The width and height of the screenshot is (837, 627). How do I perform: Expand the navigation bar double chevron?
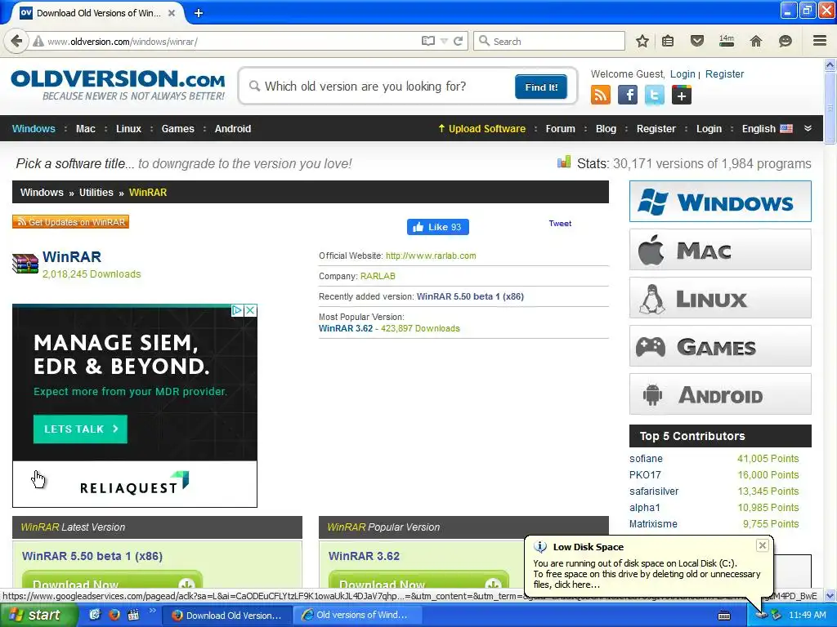click(808, 128)
